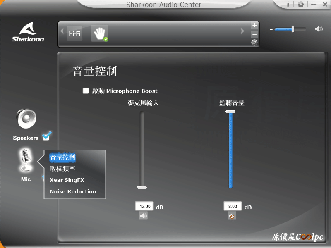Enable the Microphone Boost checkbox
The height and width of the screenshot is (248, 331).
click(x=86, y=91)
